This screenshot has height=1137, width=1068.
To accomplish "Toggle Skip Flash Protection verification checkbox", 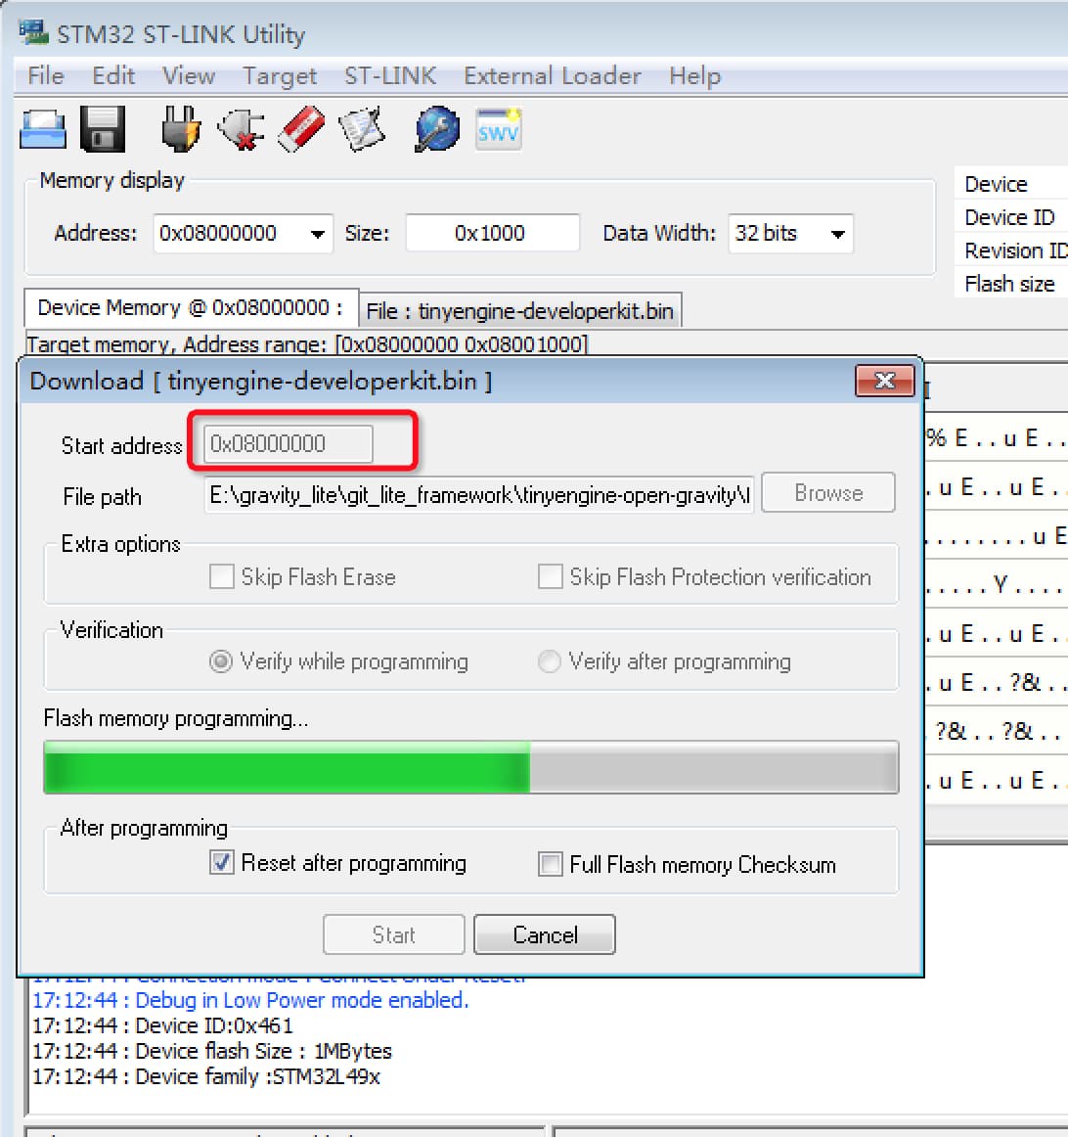I will tap(550, 577).
